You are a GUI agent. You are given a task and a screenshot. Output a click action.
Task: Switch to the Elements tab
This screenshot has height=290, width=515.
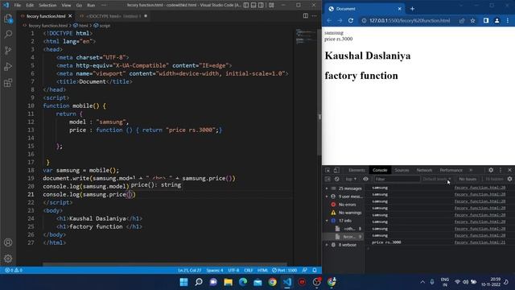pos(356,170)
